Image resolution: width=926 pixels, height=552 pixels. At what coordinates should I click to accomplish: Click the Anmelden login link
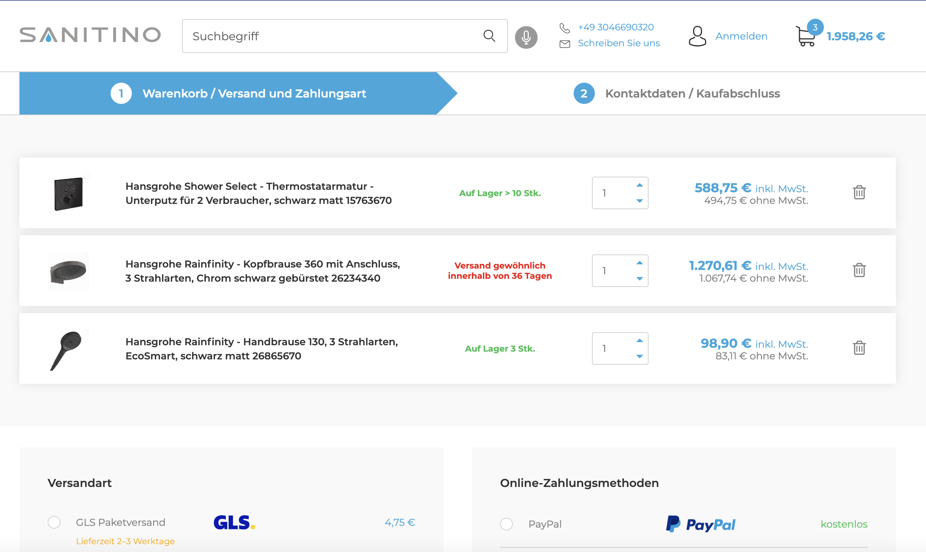click(741, 36)
